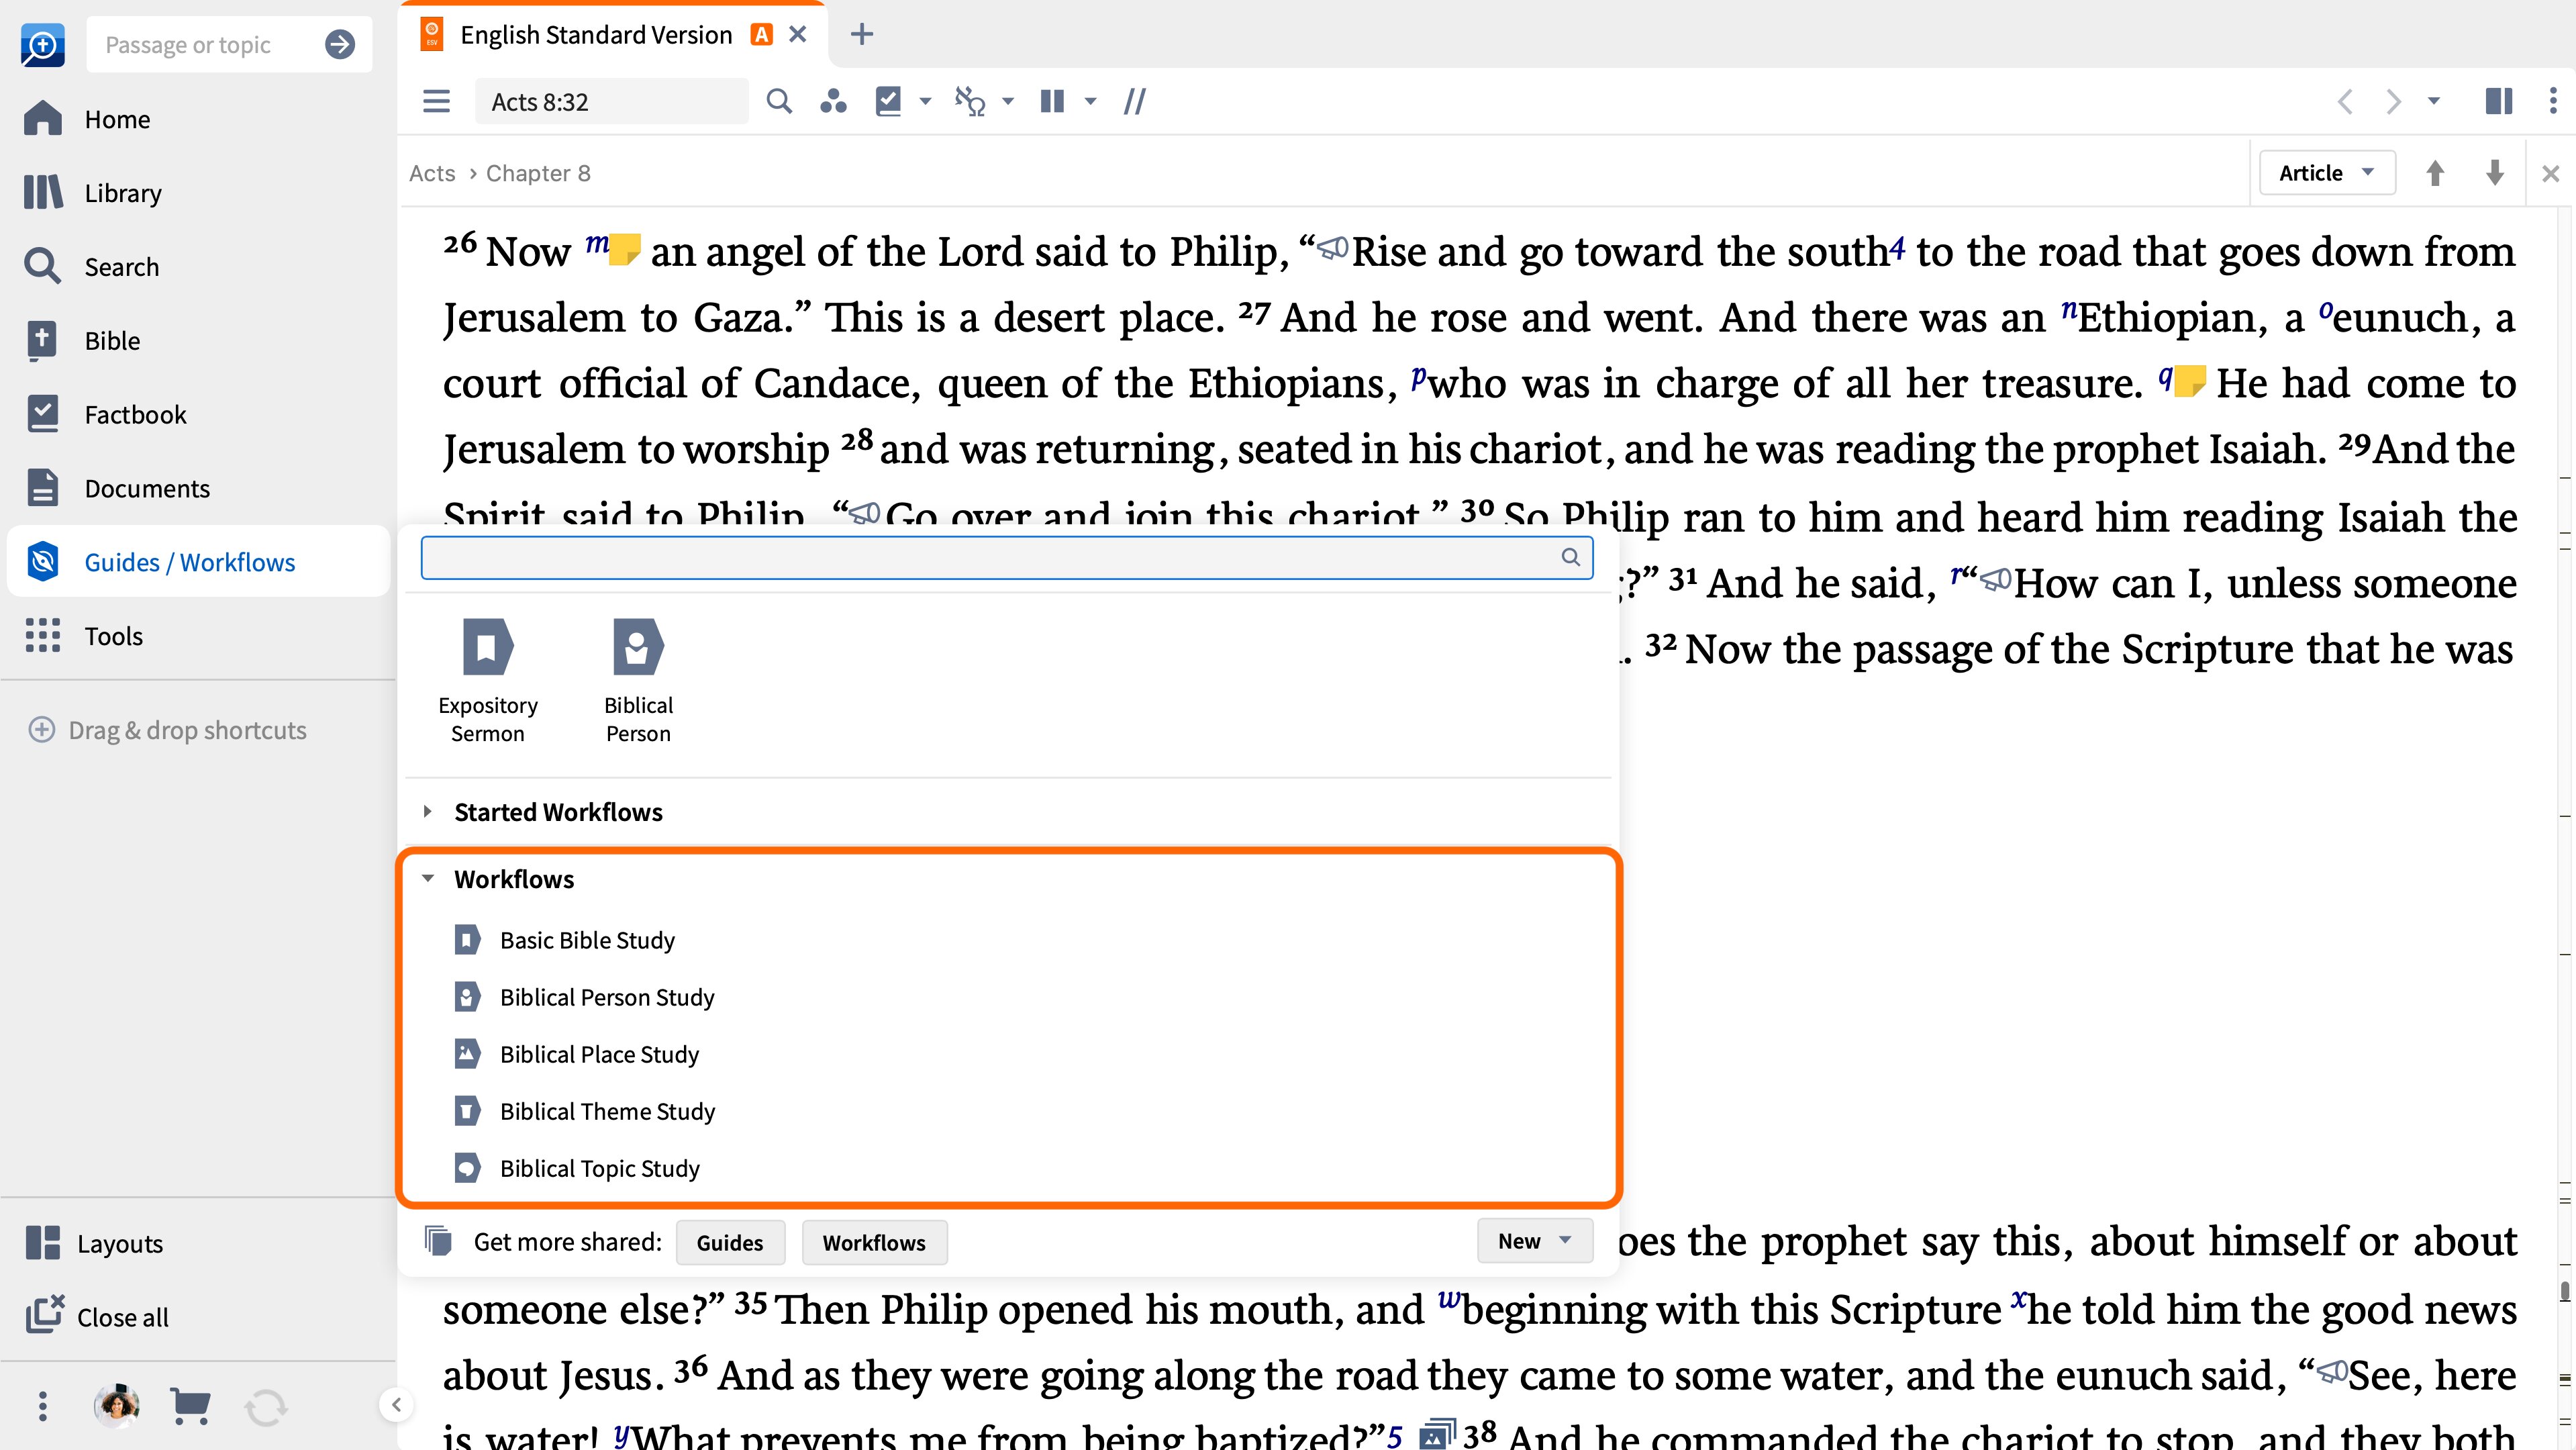Open the Article navigation dropdown
This screenshot has height=1450, width=2576.
[x=2326, y=173]
